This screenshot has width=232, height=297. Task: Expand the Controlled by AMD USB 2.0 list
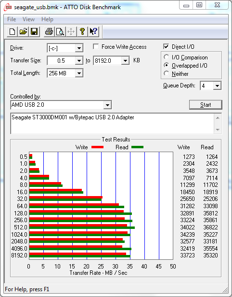click(x=107, y=105)
